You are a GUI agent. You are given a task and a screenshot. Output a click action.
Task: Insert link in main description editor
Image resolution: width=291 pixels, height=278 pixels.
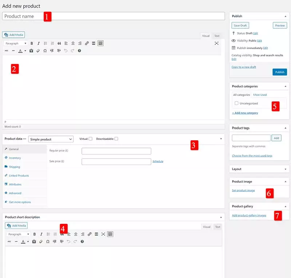coord(87,43)
